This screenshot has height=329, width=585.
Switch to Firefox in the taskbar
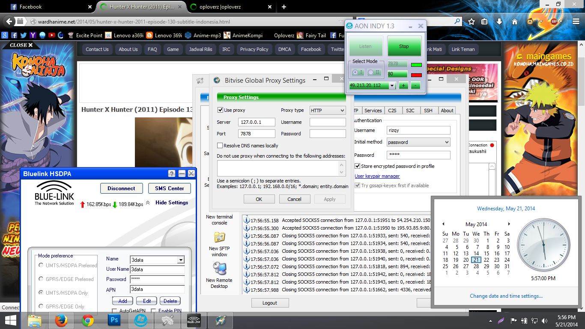[x=61, y=320]
